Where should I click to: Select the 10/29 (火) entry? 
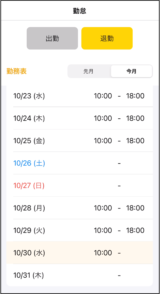click(x=80, y=230)
